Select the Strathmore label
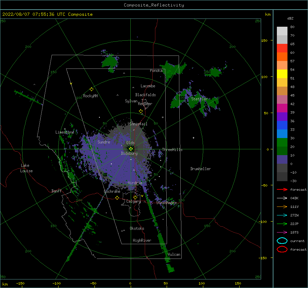Viewport: 308px width, 288px height. click(x=166, y=203)
